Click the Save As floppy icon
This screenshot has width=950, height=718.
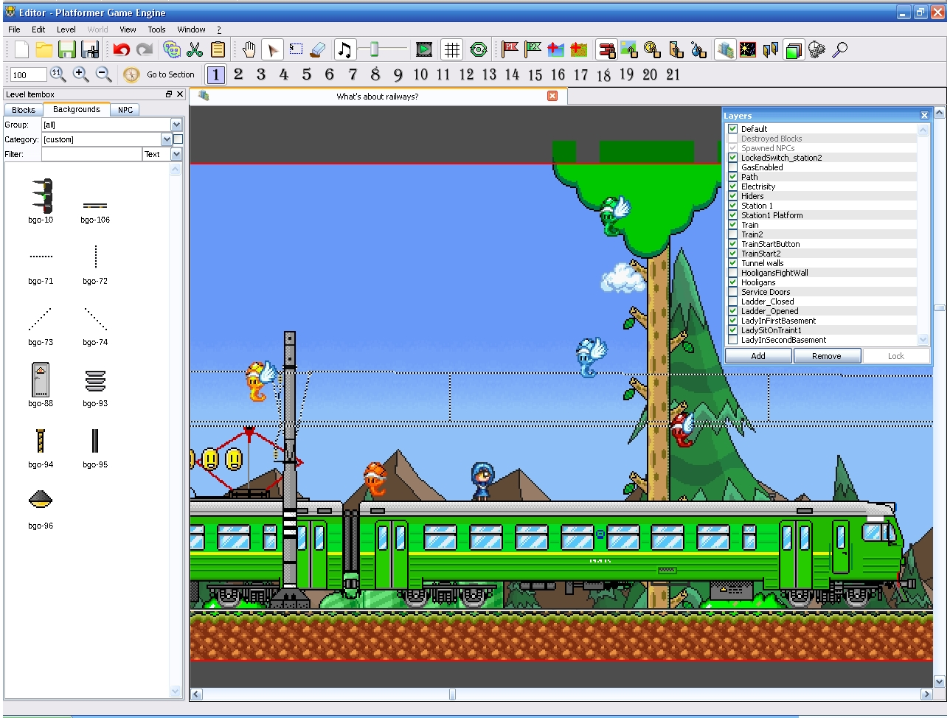90,49
